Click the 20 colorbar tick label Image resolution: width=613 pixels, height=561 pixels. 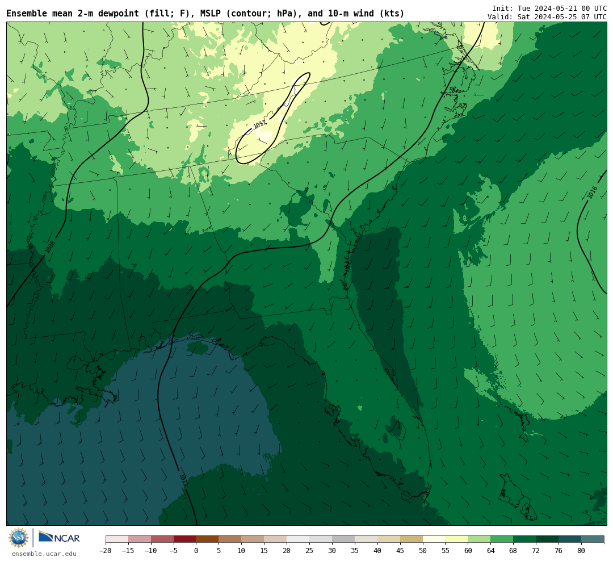pyautogui.click(x=287, y=551)
